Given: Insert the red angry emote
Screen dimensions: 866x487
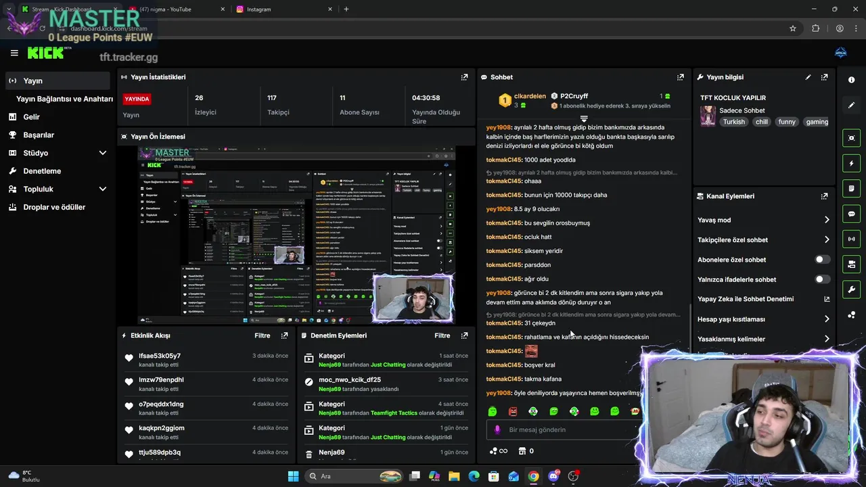Looking at the screenshot, I should pos(513,411).
